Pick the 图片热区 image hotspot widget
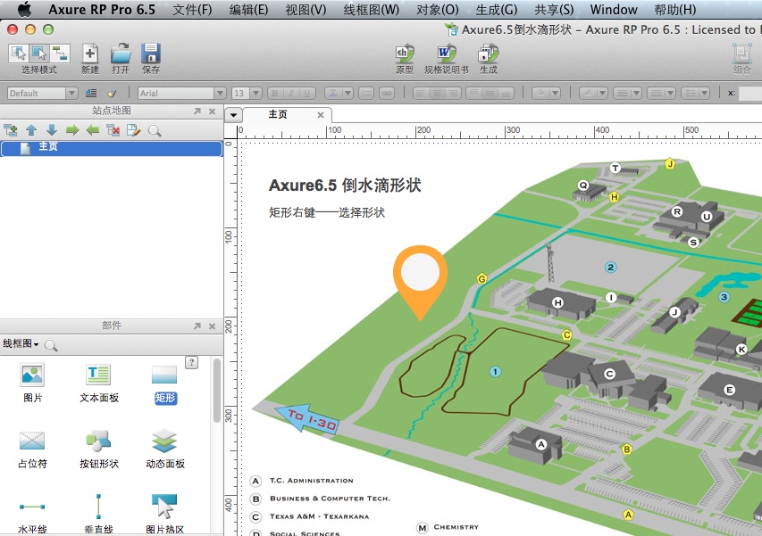The height and width of the screenshot is (536, 762). (x=164, y=515)
